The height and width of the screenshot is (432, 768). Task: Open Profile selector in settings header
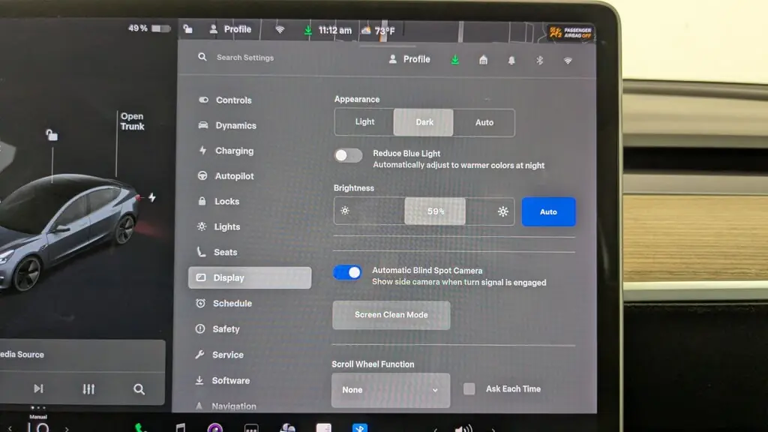click(409, 59)
